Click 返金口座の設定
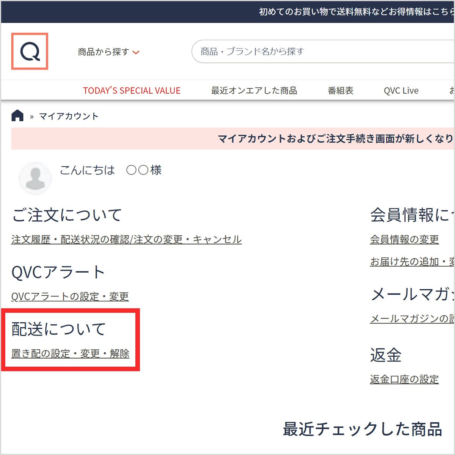 403,379
